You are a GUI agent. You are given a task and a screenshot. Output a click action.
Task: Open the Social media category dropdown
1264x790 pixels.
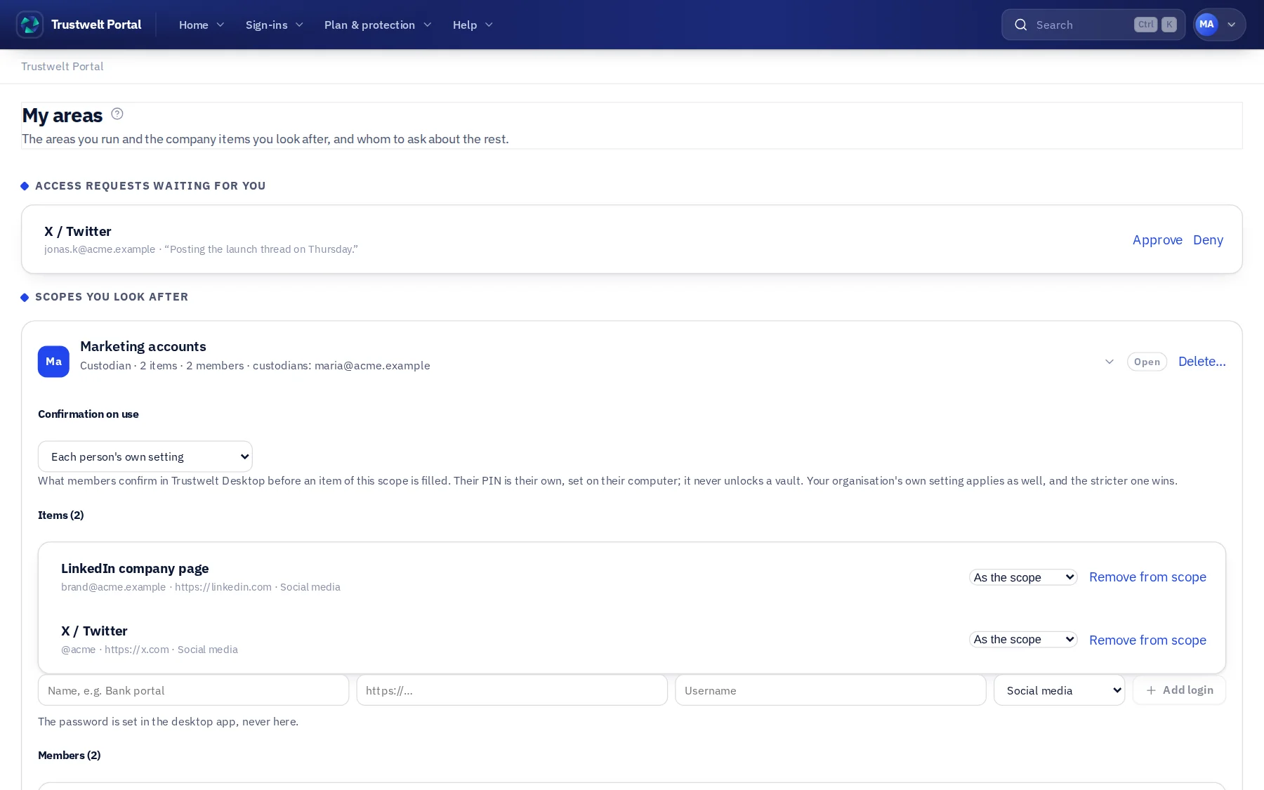tap(1059, 690)
